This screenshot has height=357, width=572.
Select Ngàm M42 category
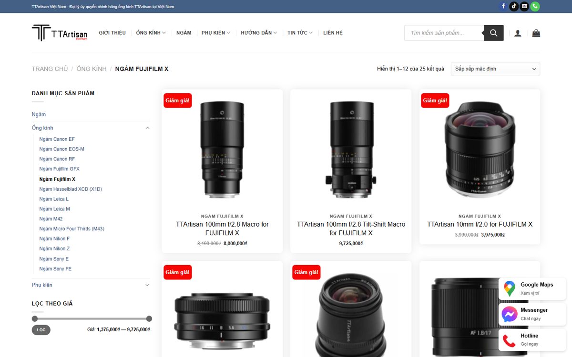[51, 219]
